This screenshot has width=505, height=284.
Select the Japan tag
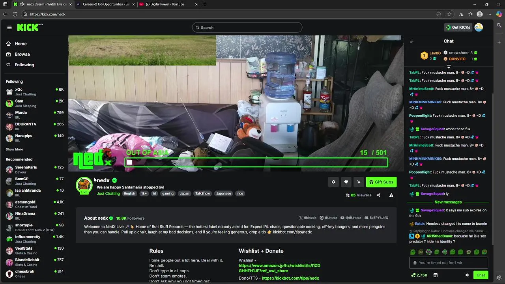pos(184,193)
